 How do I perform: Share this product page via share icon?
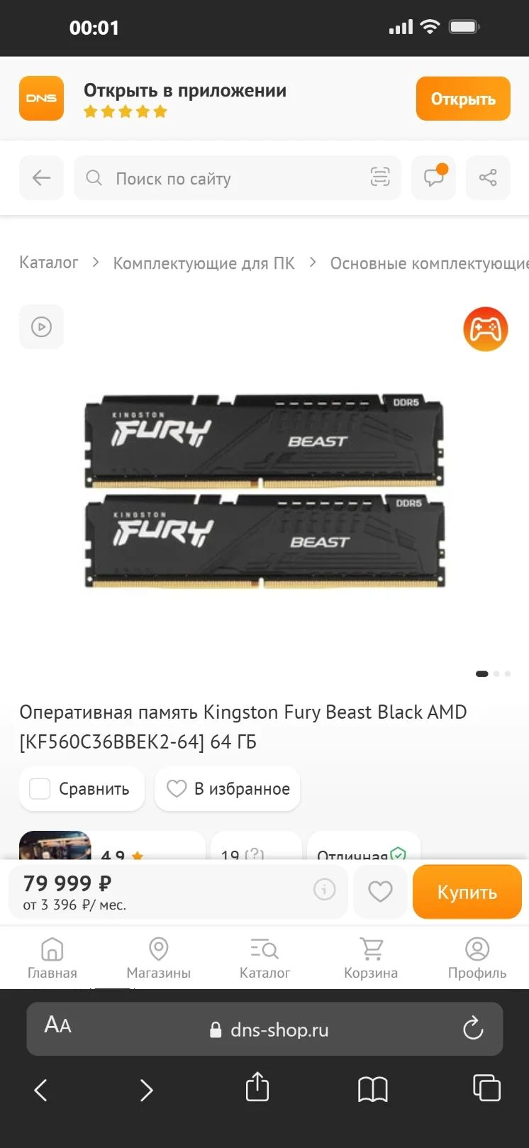(x=488, y=177)
